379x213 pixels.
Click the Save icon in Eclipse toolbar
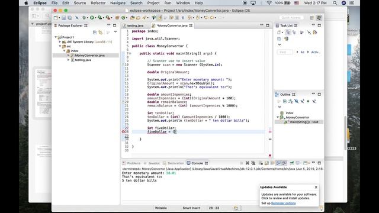(64, 18)
